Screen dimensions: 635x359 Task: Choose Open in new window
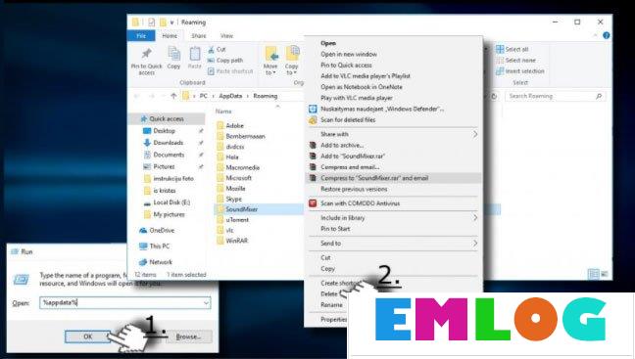[349, 54]
